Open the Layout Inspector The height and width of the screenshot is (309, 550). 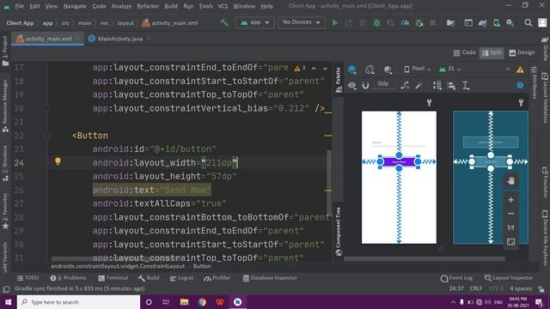pos(509,278)
